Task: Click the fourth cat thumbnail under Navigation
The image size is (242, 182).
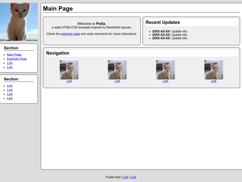Action: point(214,70)
